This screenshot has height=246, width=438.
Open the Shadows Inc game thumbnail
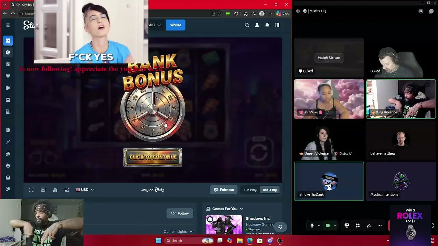pyautogui.click(x=224, y=225)
